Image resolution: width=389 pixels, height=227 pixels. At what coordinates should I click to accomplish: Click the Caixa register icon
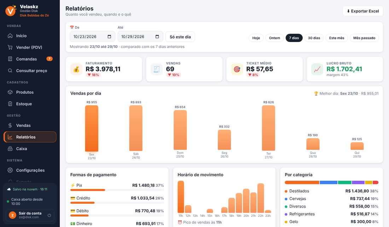[10, 149]
